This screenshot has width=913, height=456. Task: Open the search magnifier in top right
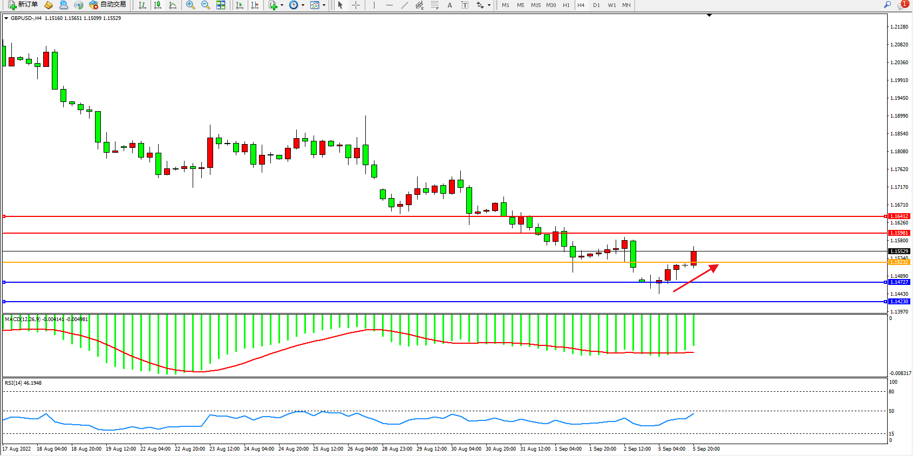[887, 5]
